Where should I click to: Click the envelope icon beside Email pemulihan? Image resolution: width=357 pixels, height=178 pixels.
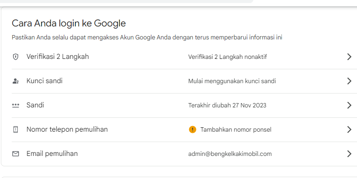pos(16,154)
